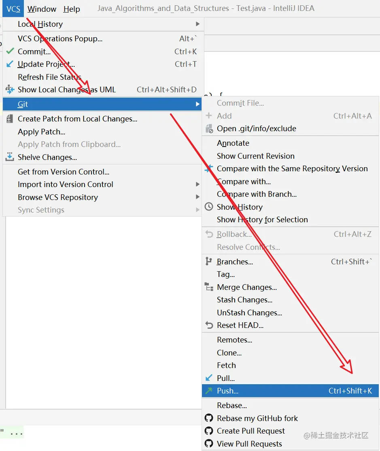This screenshot has height=451, width=380.
Task: Click GitHub icon beside Create Pull Request
Action: pyautogui.click(x=209, y=431)
